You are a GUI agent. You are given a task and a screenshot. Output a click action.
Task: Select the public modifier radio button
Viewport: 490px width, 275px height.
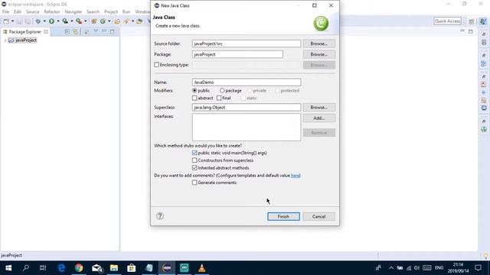pyautogui.click(x=194, y=90)
